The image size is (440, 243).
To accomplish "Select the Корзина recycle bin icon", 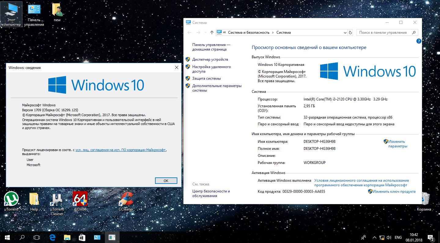I will (x=424, y=201).
